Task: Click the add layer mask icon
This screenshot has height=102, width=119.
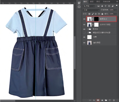Action: coord(98,100)
